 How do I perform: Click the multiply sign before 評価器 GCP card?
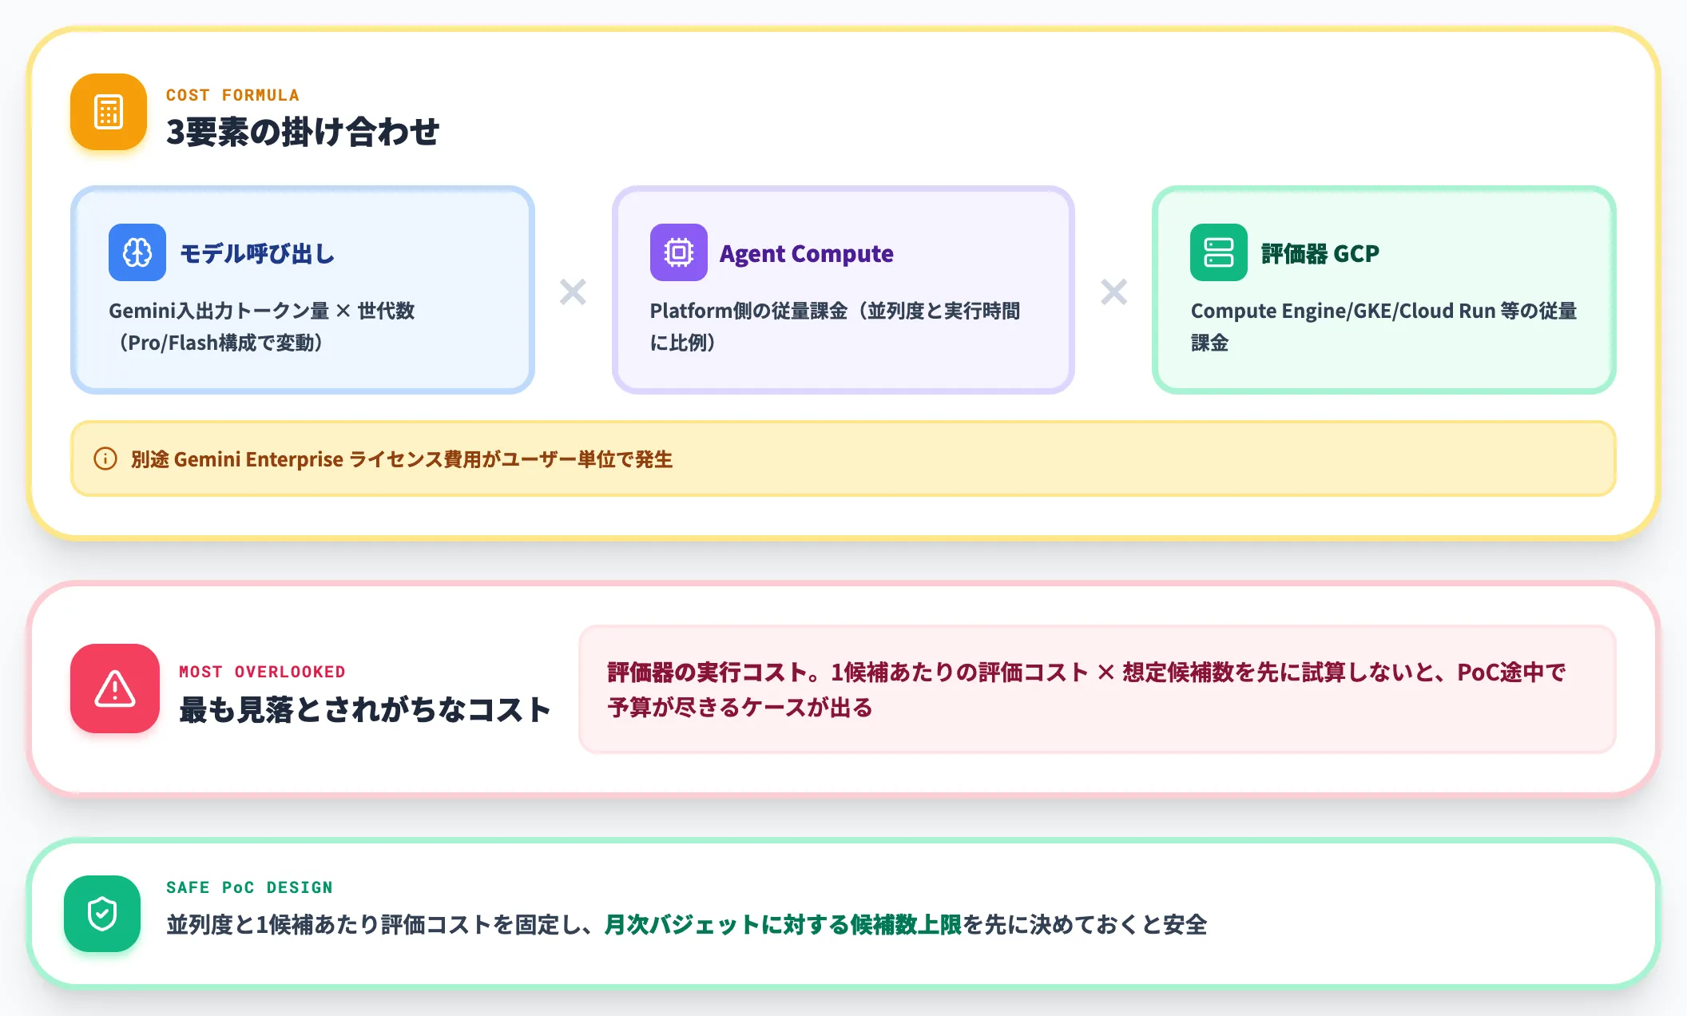(x=1113, y=292)
